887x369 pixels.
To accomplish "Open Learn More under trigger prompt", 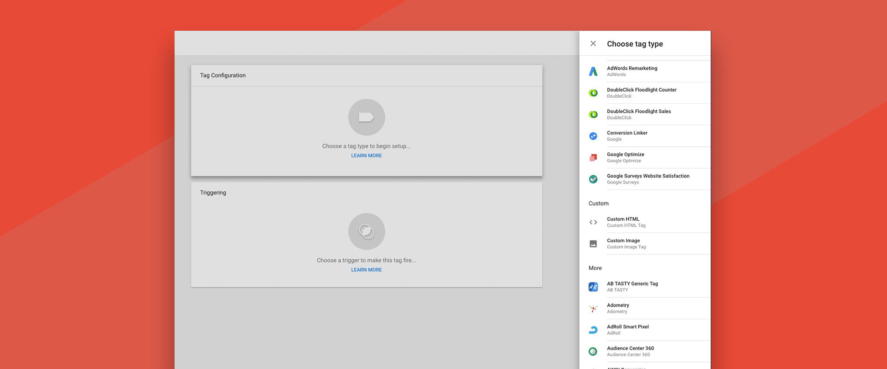I will 366,270.
